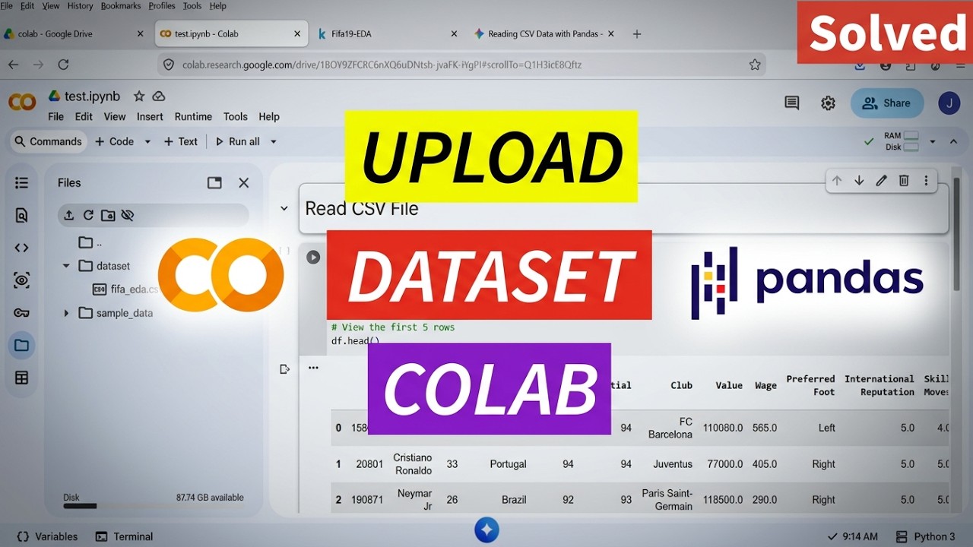Open the Secrets key panel
Screen dimensions: 973x547
pyautogui.click(x=21, y=313)
